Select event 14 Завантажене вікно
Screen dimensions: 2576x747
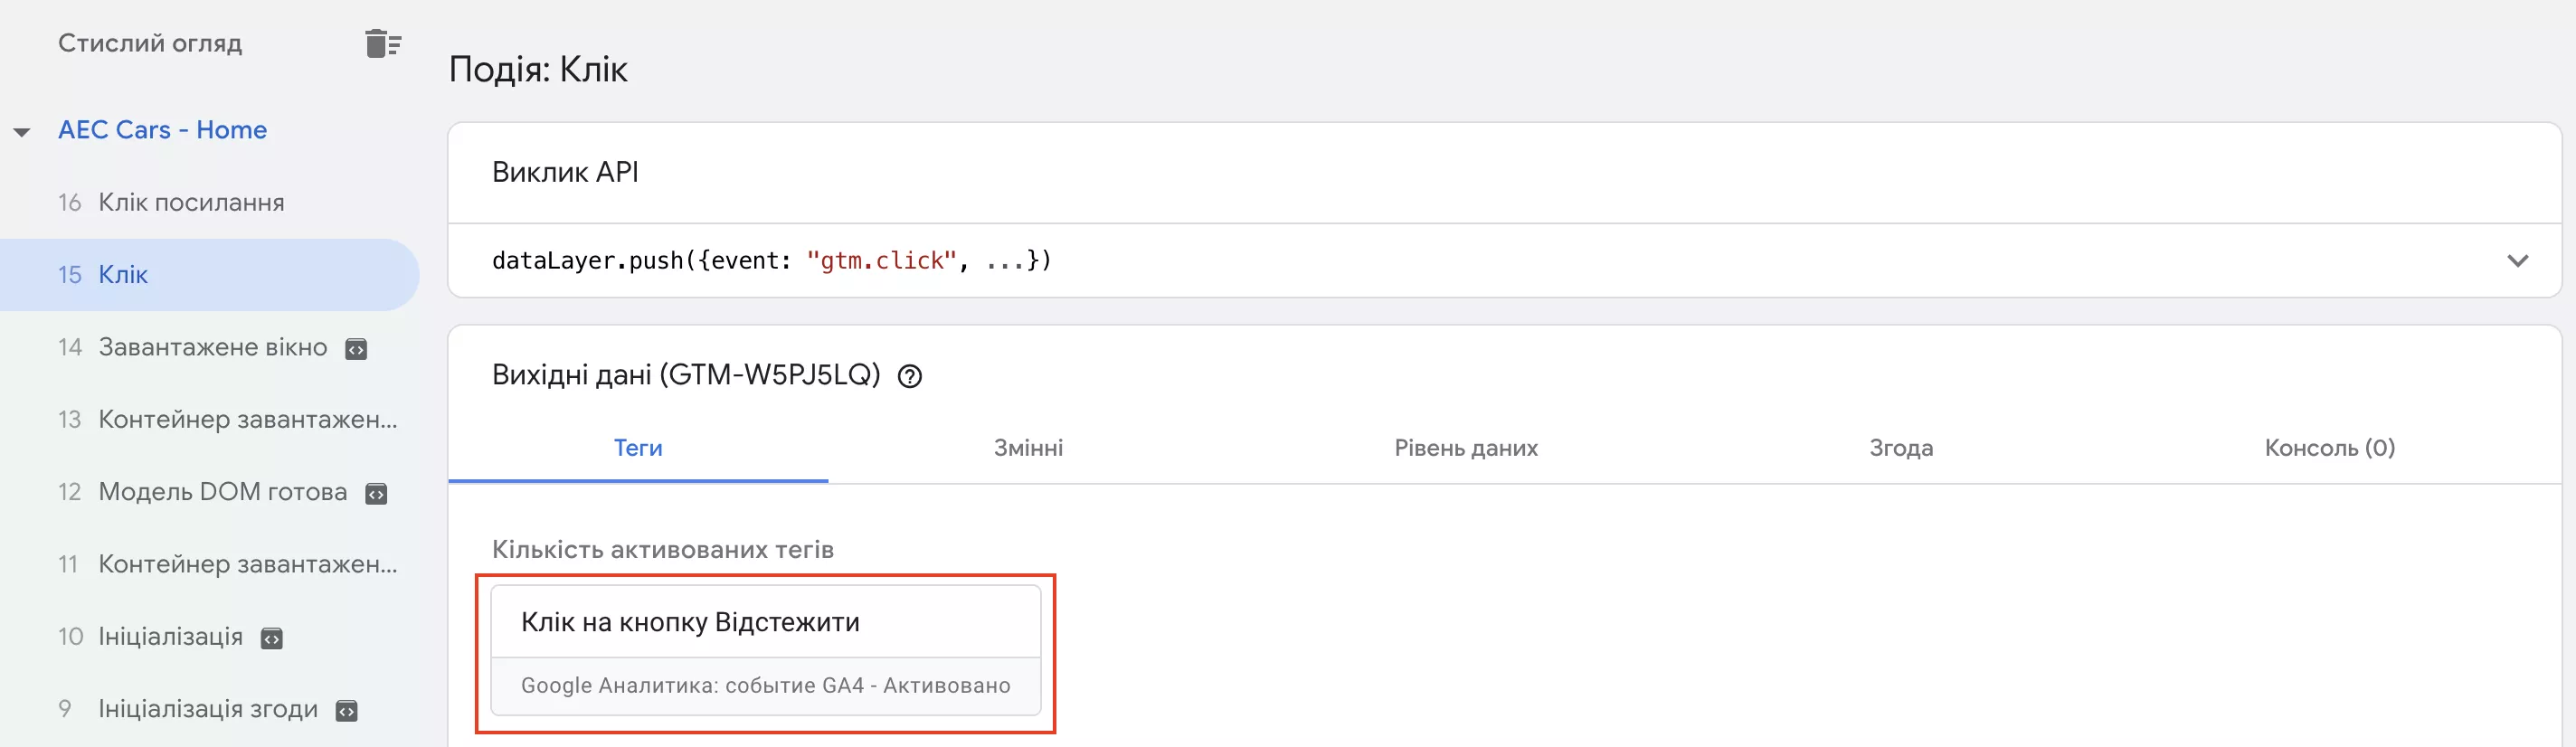coord(210,347)
